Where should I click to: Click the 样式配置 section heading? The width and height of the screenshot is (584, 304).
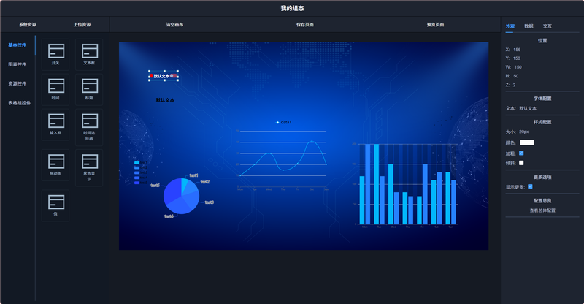coord(542,122)
